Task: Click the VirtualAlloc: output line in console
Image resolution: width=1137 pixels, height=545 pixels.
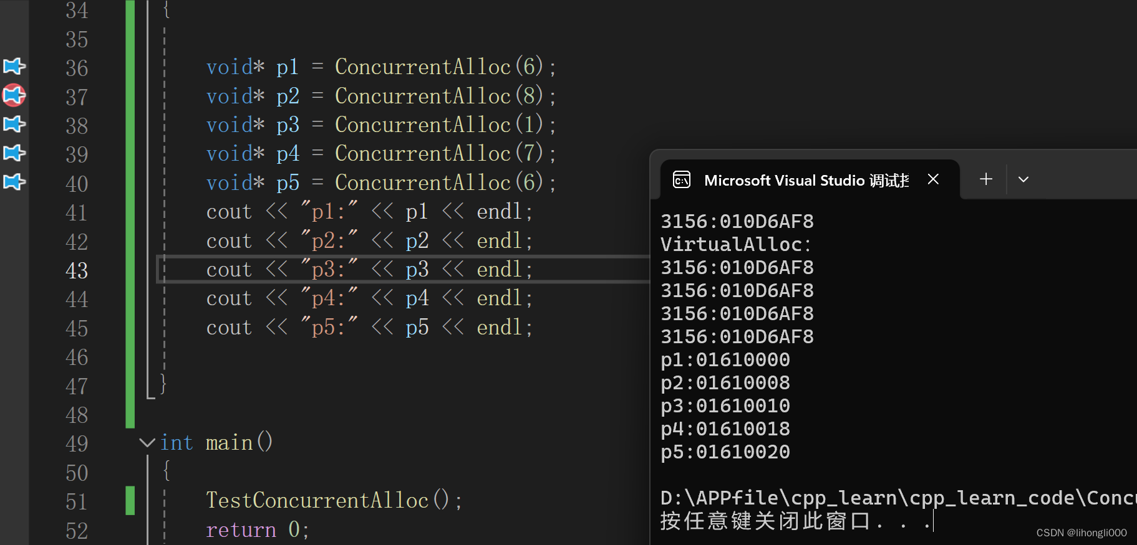Action: click(x=736, y=244)
